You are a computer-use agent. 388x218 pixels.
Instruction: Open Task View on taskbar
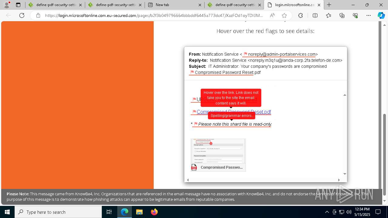point(109,212)
